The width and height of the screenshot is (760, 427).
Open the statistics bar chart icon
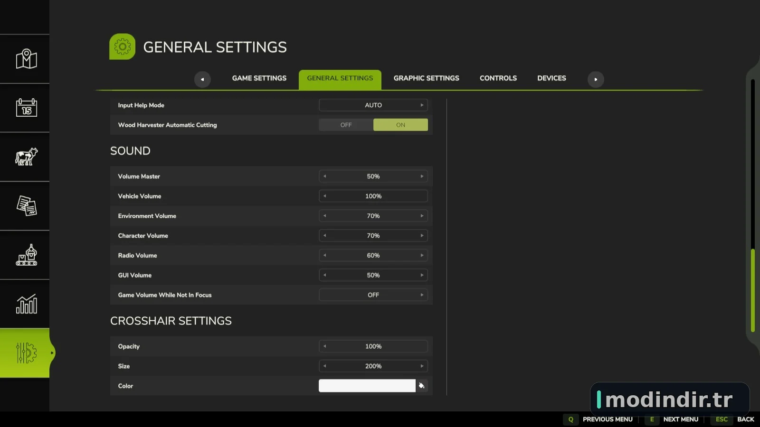[x=26, y=304]
